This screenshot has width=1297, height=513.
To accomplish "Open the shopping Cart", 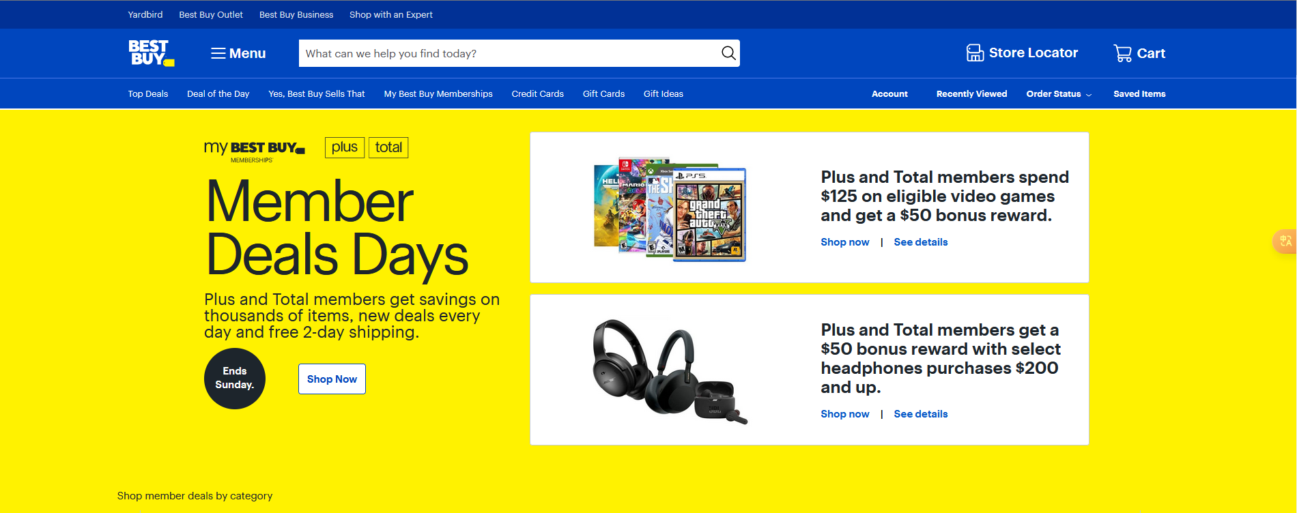I will [1139, 53].
